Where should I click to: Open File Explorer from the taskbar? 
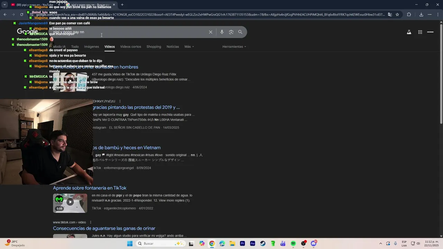point(232,243)
